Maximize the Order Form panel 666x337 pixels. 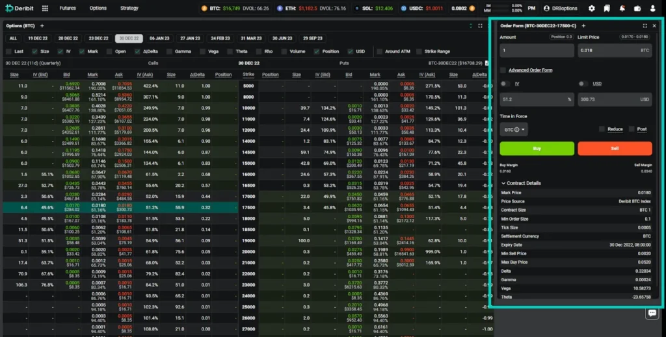645,26
